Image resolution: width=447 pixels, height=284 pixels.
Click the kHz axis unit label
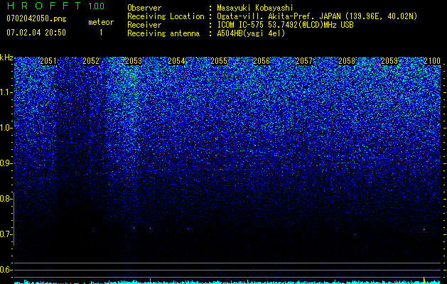pos(6,58)
